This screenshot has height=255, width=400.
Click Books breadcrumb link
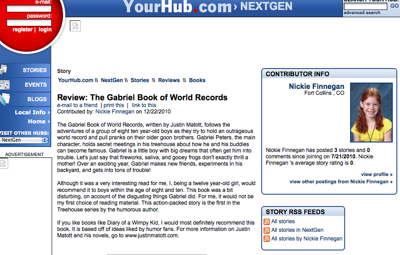tap(197, 80)
